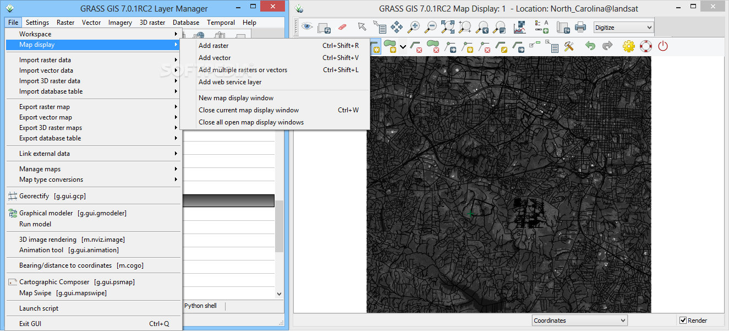The height and width of the screenshot is (331, 729).
Task: Open Graphical modeler menu entry
Action: pyautogui.click(x=93, y=213)
